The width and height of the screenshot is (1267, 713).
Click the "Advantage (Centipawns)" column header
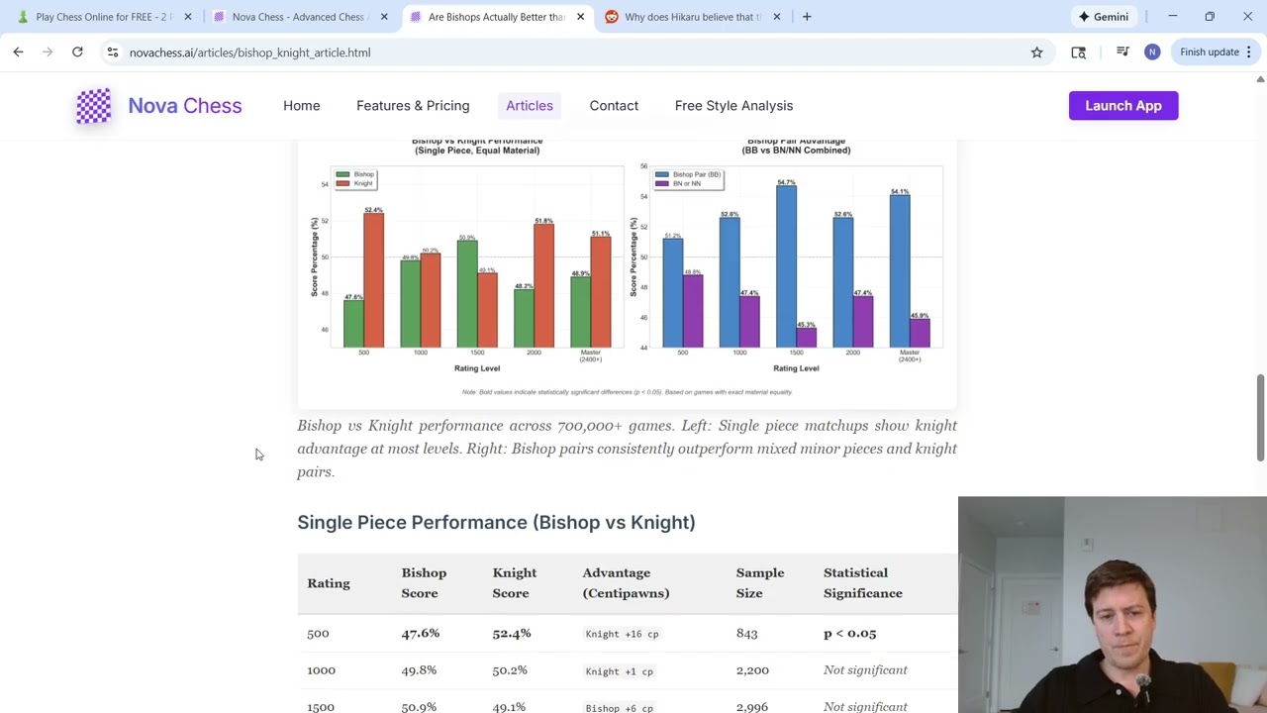point(626,582)
